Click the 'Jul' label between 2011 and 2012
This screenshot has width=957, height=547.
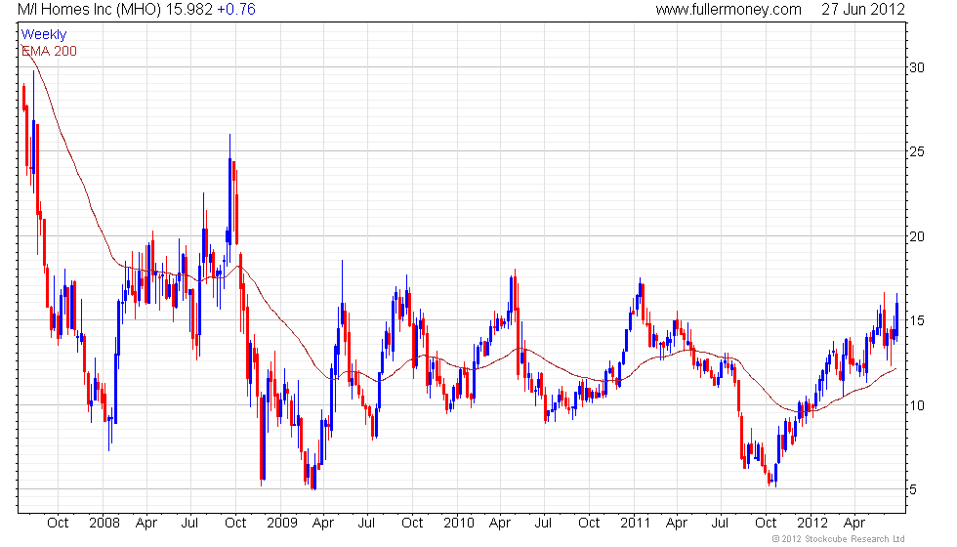[x=721, y=523]
